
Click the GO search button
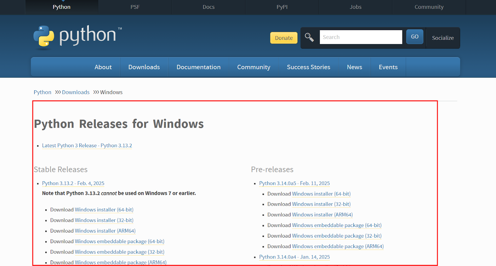415,36
